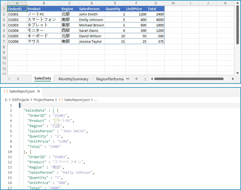Go to next sheet arrow

[18, 79]
